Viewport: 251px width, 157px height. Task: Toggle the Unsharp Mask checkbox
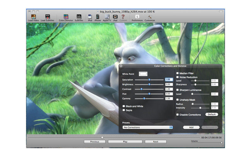tap(177, 100)
